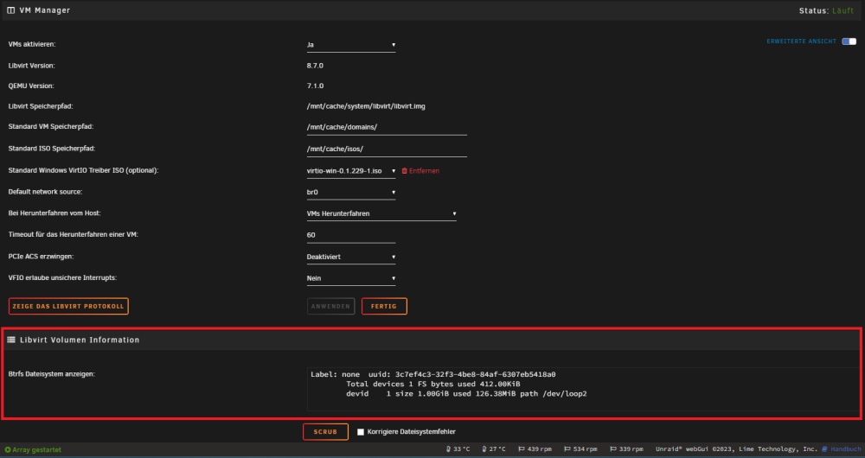Click the VMs aktivieren label
Viewport: 865px width, 458px height.
pos(32,44)
